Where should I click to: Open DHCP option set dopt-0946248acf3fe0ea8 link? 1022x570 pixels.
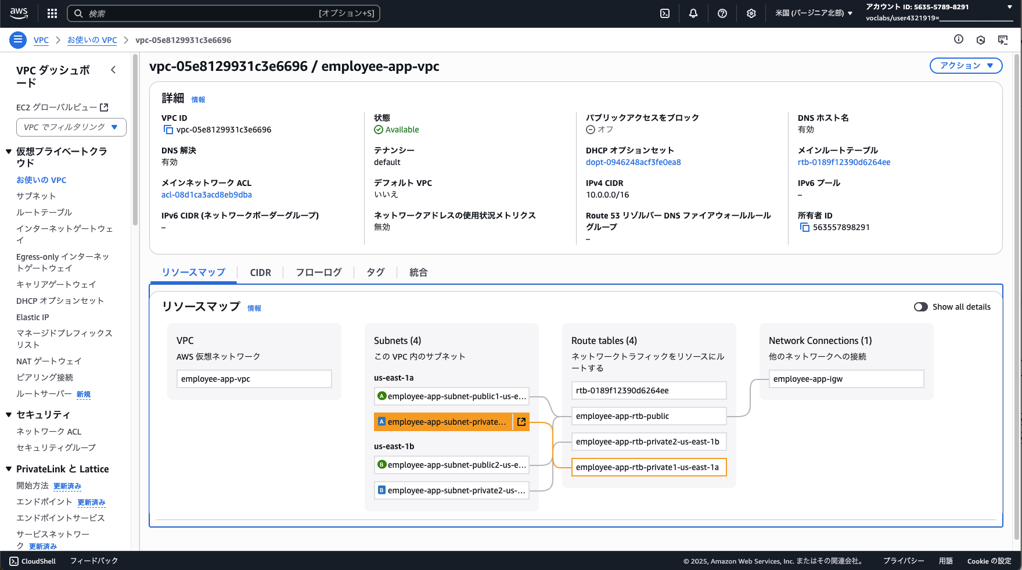coord(634,162)
